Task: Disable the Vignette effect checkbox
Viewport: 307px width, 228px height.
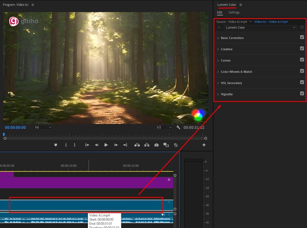Action: click(x=302, y=93)
